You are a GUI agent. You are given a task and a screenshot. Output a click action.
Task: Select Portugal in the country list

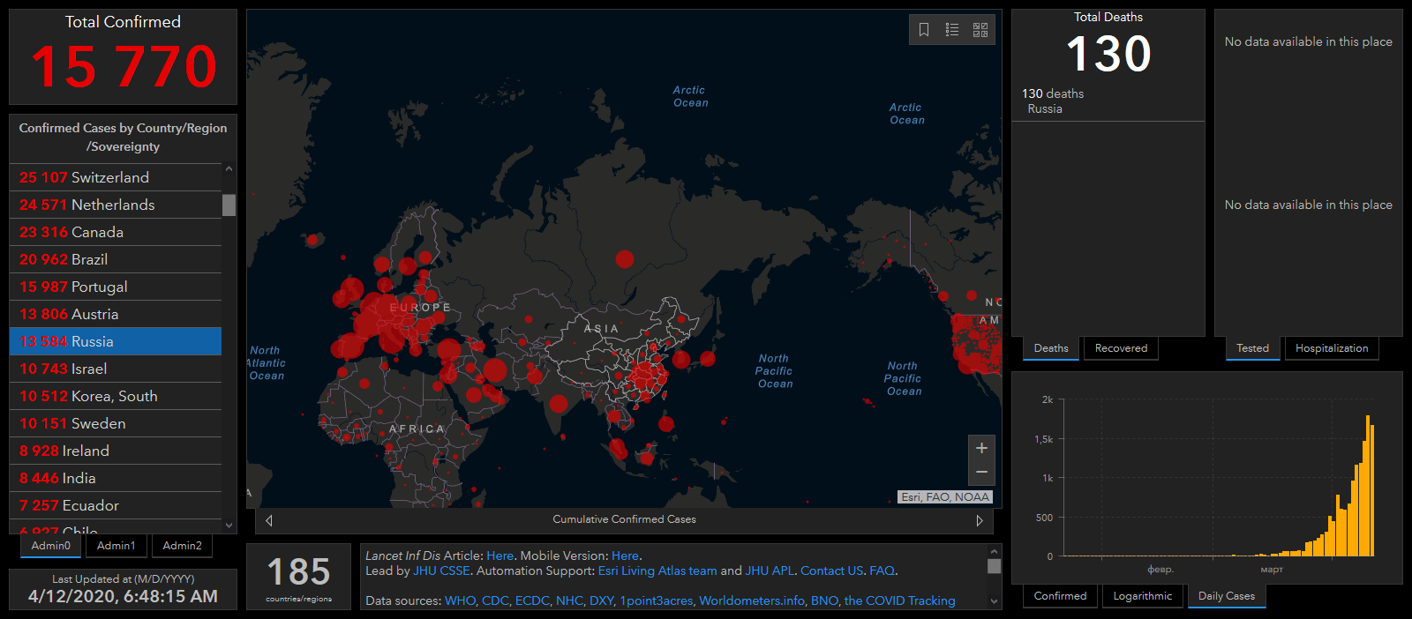click(x=116, y=287)
